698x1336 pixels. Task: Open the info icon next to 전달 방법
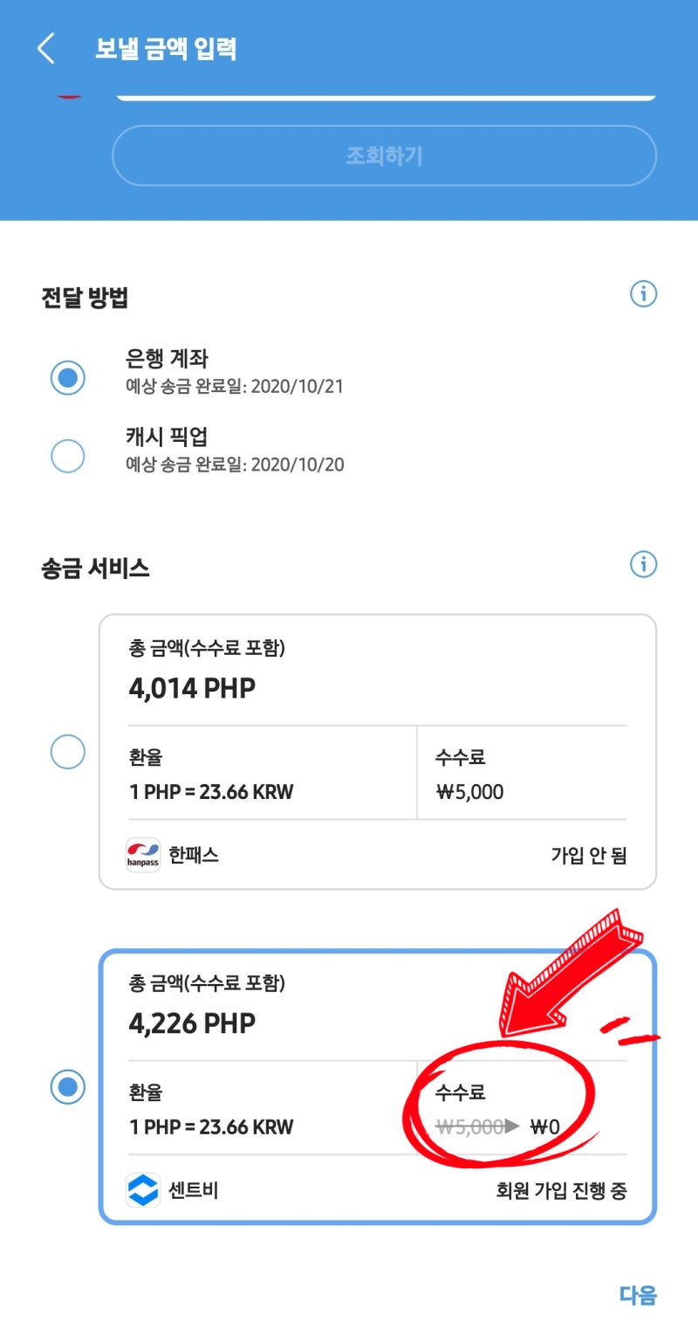tap(644, 294)
